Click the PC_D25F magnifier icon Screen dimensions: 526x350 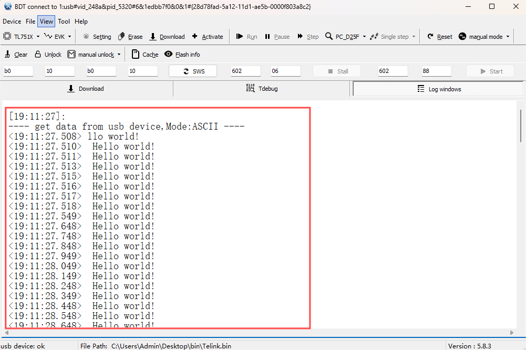click(329, 36)
